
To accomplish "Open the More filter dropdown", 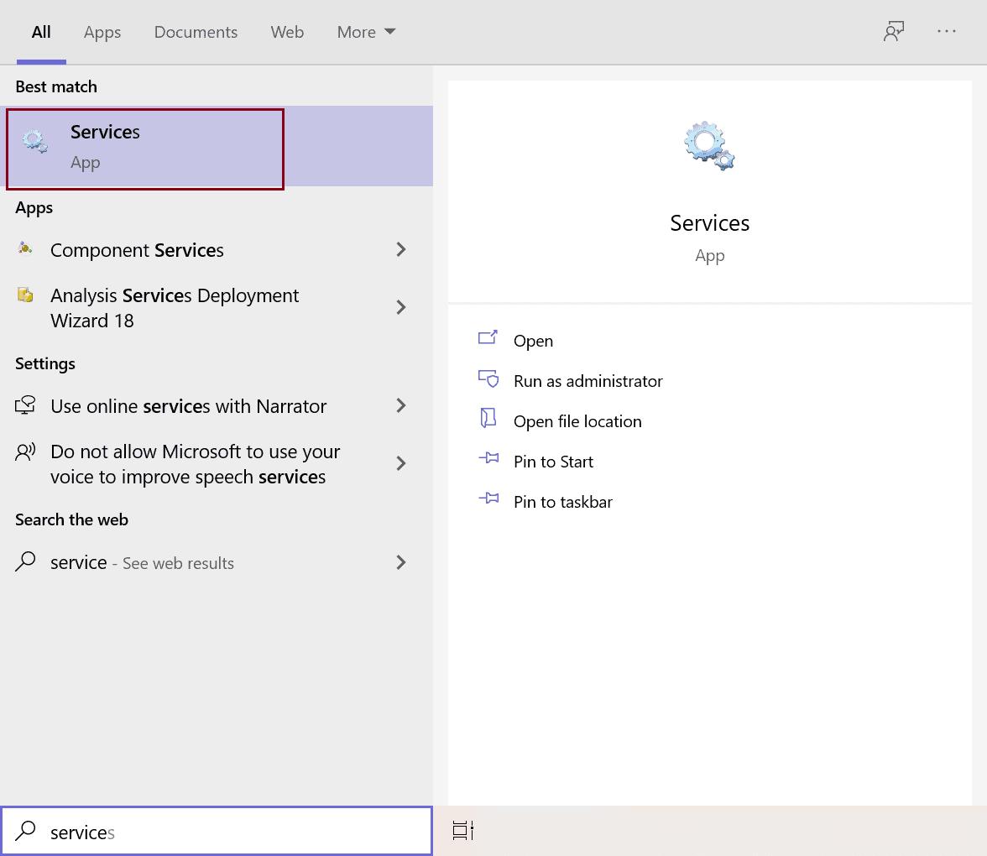I will pos(366,32).
